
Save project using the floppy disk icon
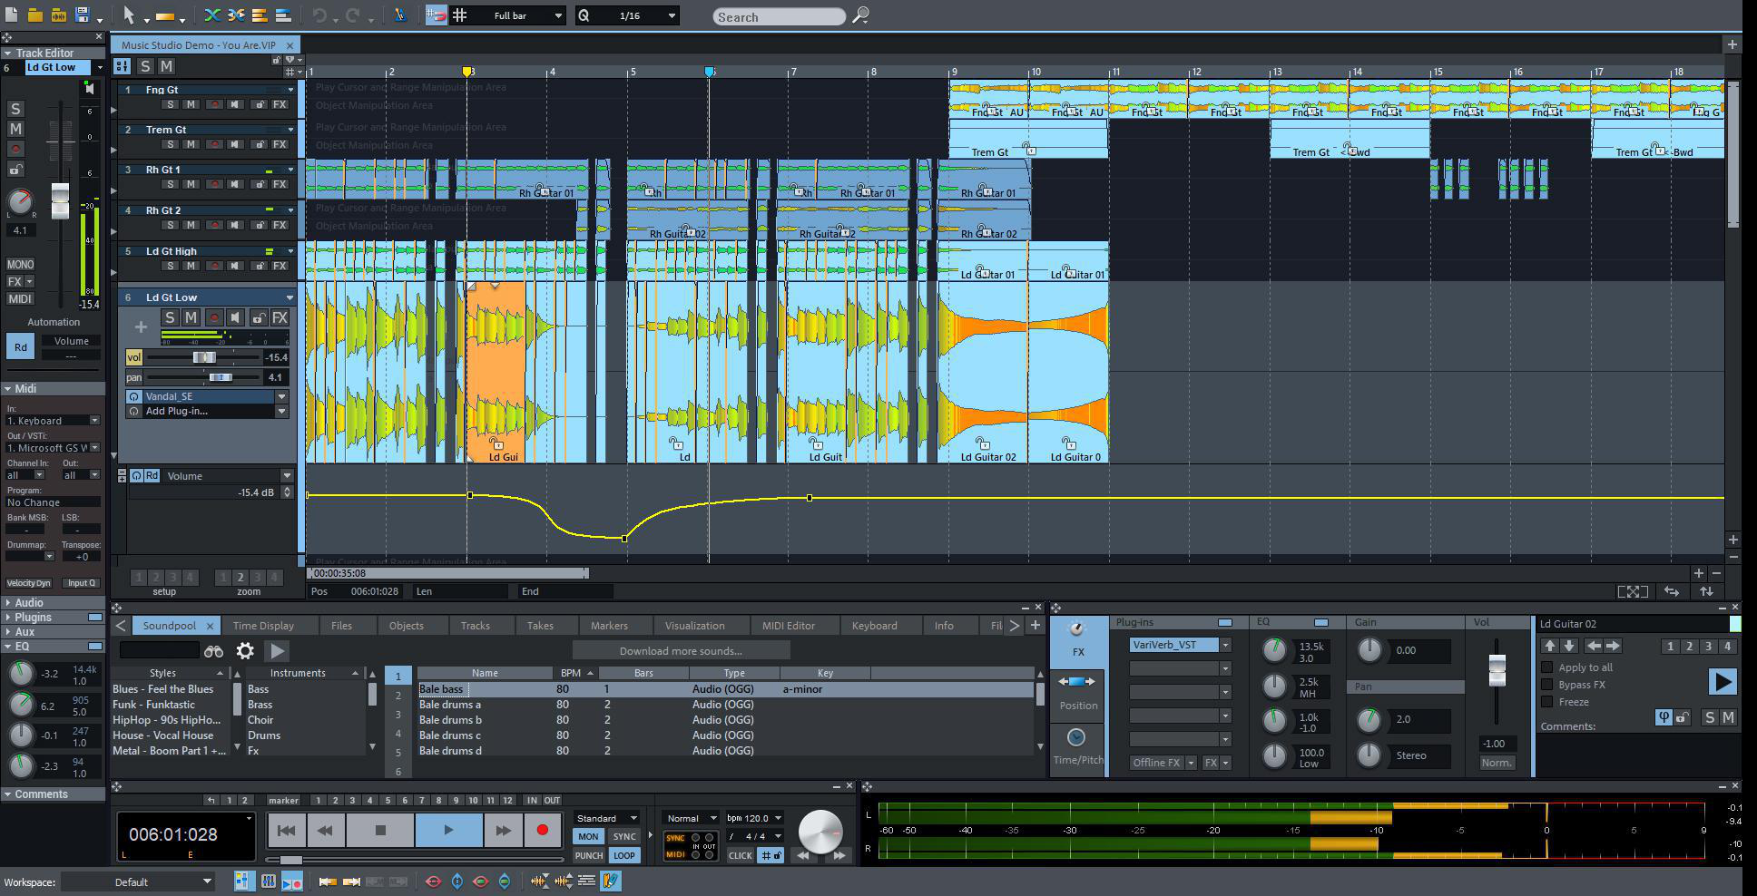83,15
